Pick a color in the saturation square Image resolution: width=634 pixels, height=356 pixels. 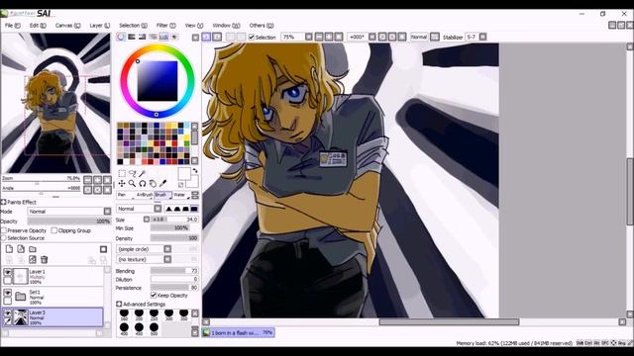pos(158,81)
